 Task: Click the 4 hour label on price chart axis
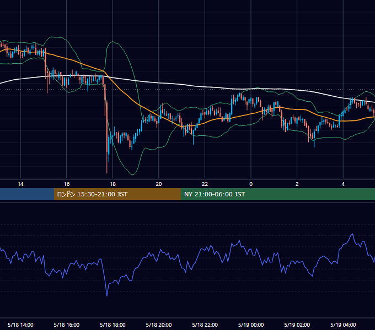(x=343, y=184)
